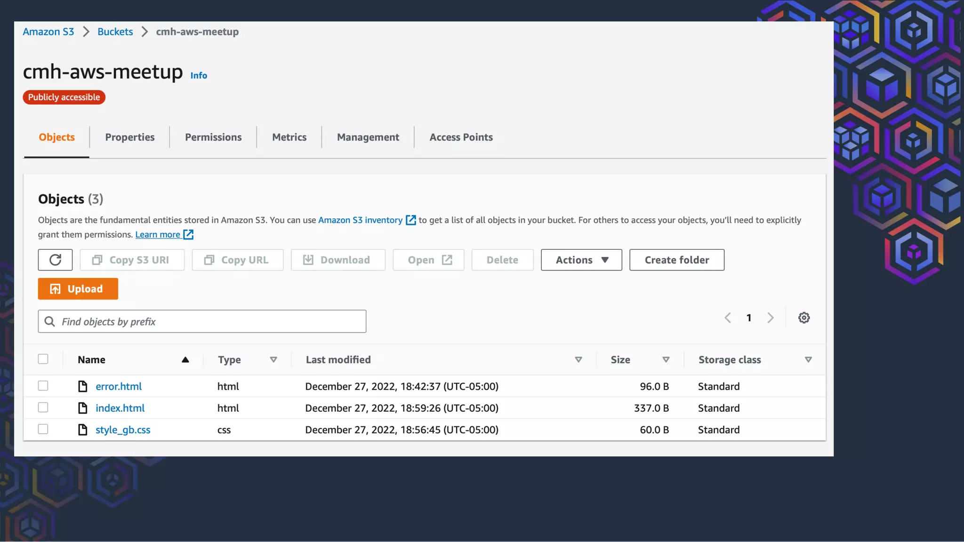Click the refresh objects icon button

point(55,260)
